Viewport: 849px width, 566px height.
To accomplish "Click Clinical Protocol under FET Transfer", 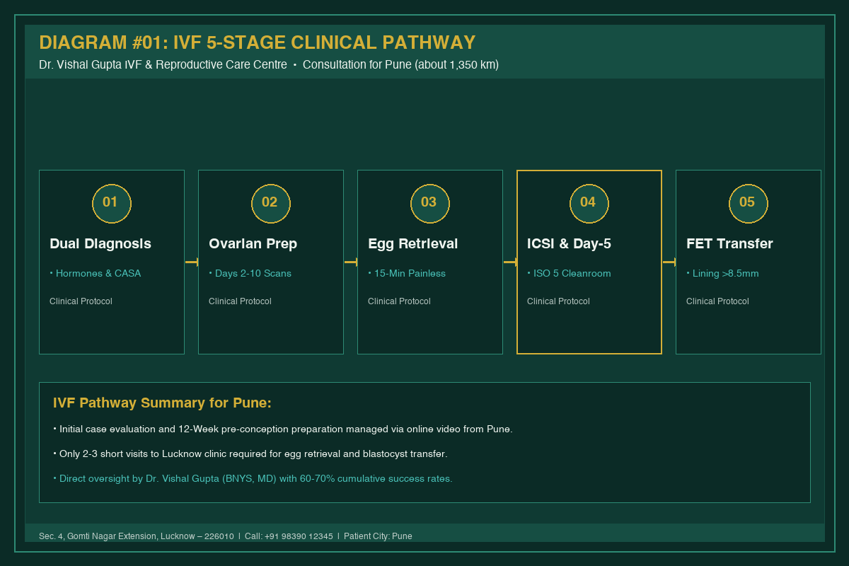I will click(717, 301).
